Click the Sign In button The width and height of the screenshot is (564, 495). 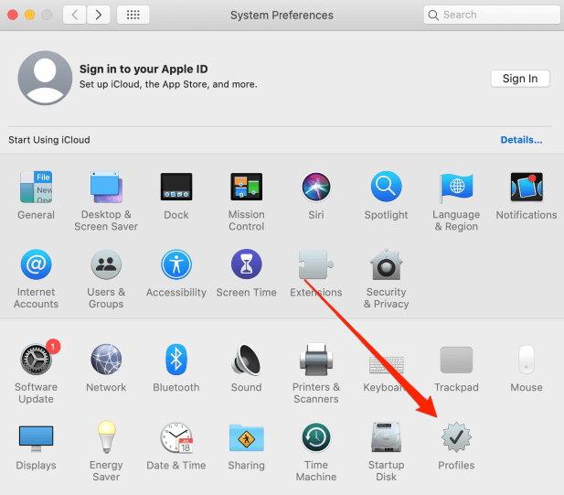coord(519,79)
